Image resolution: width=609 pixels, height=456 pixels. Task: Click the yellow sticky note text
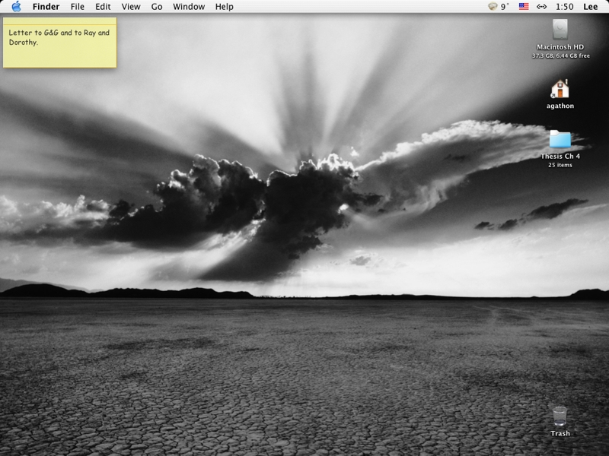pyautogui.click(x=59, y=37)
